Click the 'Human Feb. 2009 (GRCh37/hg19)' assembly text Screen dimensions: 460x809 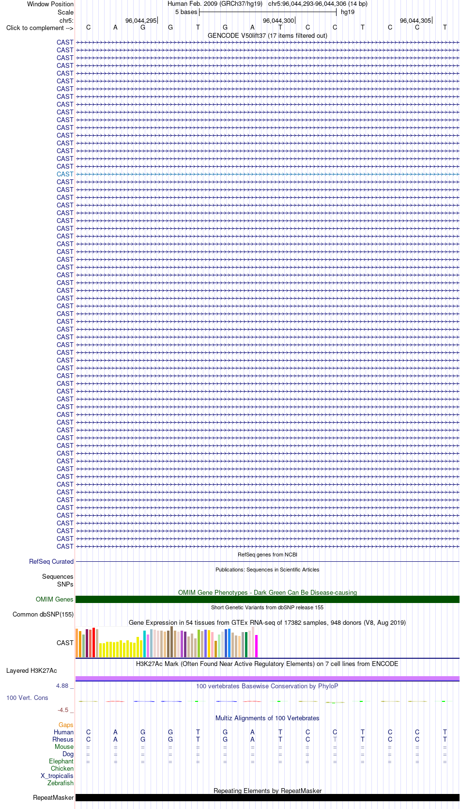point(215,4)
